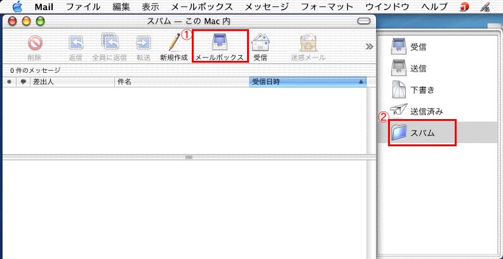Screen dimensions: 503x259
Task: Open the Apple menu
Action: point(17,7)
